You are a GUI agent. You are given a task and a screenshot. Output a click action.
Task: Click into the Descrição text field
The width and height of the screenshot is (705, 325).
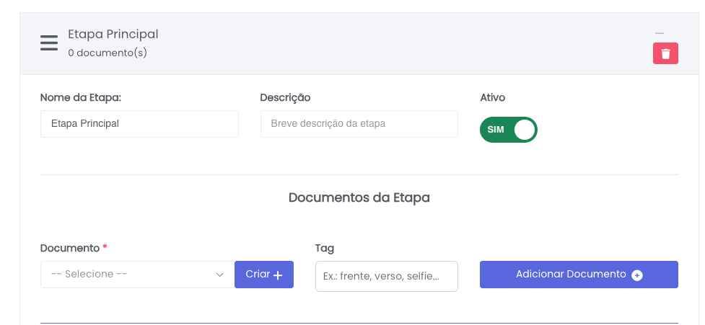(359, 124)
